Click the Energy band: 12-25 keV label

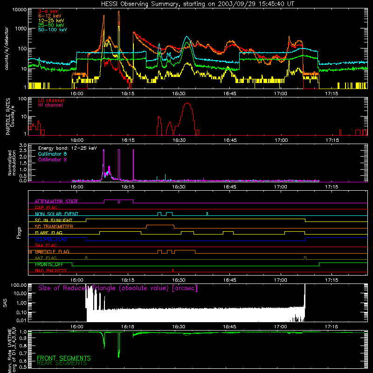click(68, 148)
